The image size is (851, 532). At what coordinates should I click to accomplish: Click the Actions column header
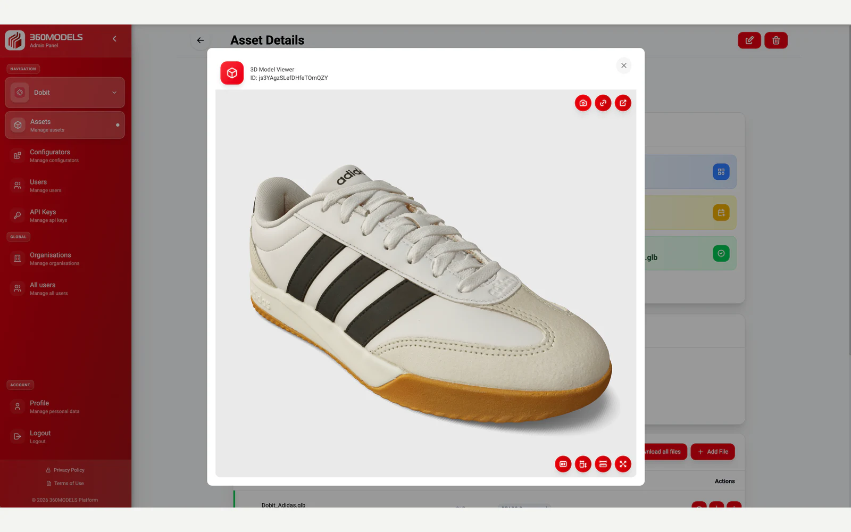[724, 481]
